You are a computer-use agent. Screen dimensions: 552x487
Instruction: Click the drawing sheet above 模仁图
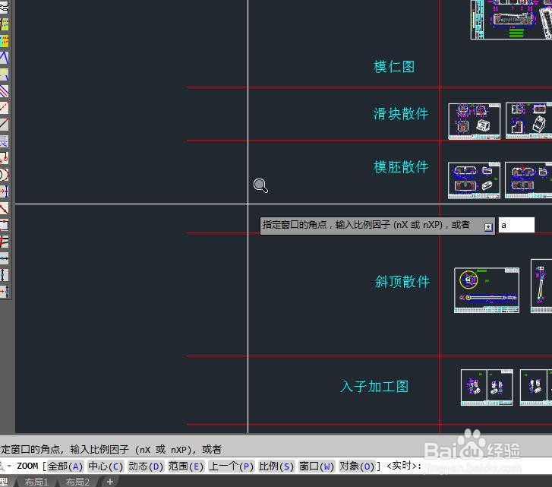(x=511, y=19)
